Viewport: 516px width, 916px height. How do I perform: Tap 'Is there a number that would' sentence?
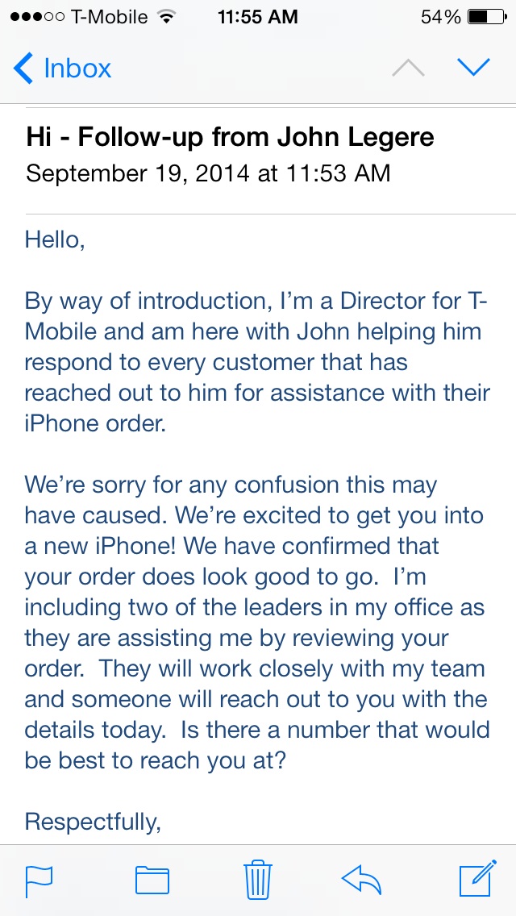click(x=335, y=730)
